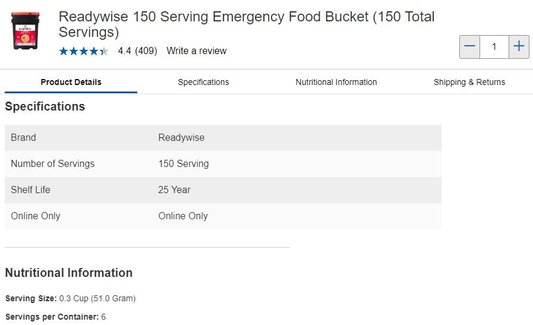Open the Readywise bucket product thumbnail
The width and height of the screenshot is (533, 325).
click(x=25, y=31)
